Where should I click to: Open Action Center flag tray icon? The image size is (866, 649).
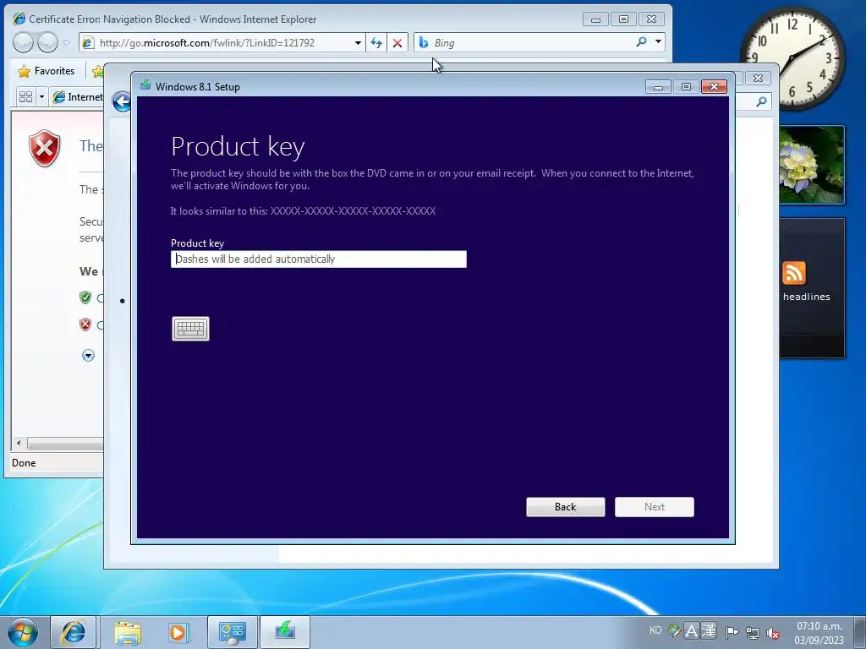[x=732, y=632]
